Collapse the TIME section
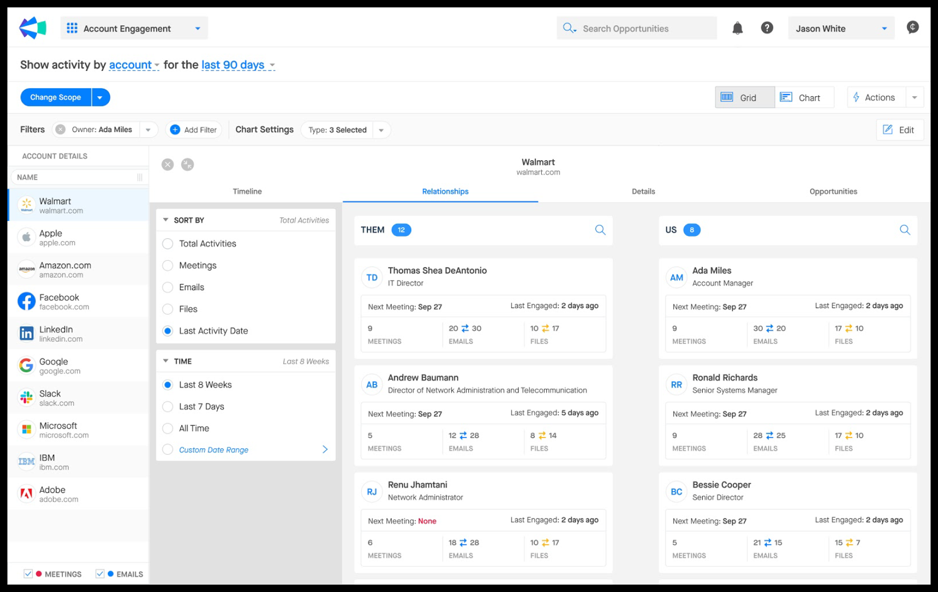This screenshot has width=938, height=592. (165, 361)
